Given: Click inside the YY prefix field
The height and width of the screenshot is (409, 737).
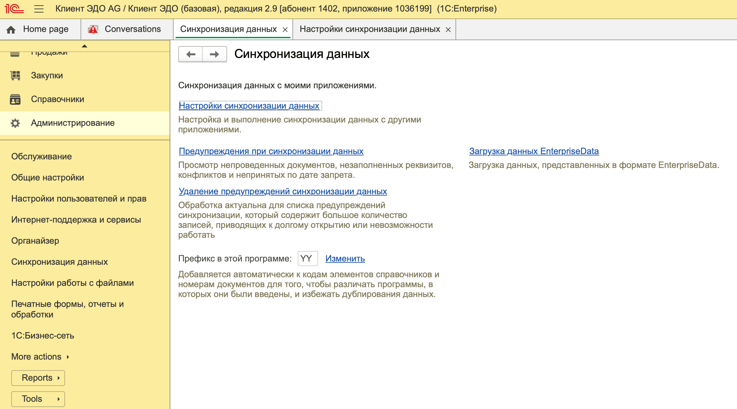Looking at the screenshot, I should 307,259.
